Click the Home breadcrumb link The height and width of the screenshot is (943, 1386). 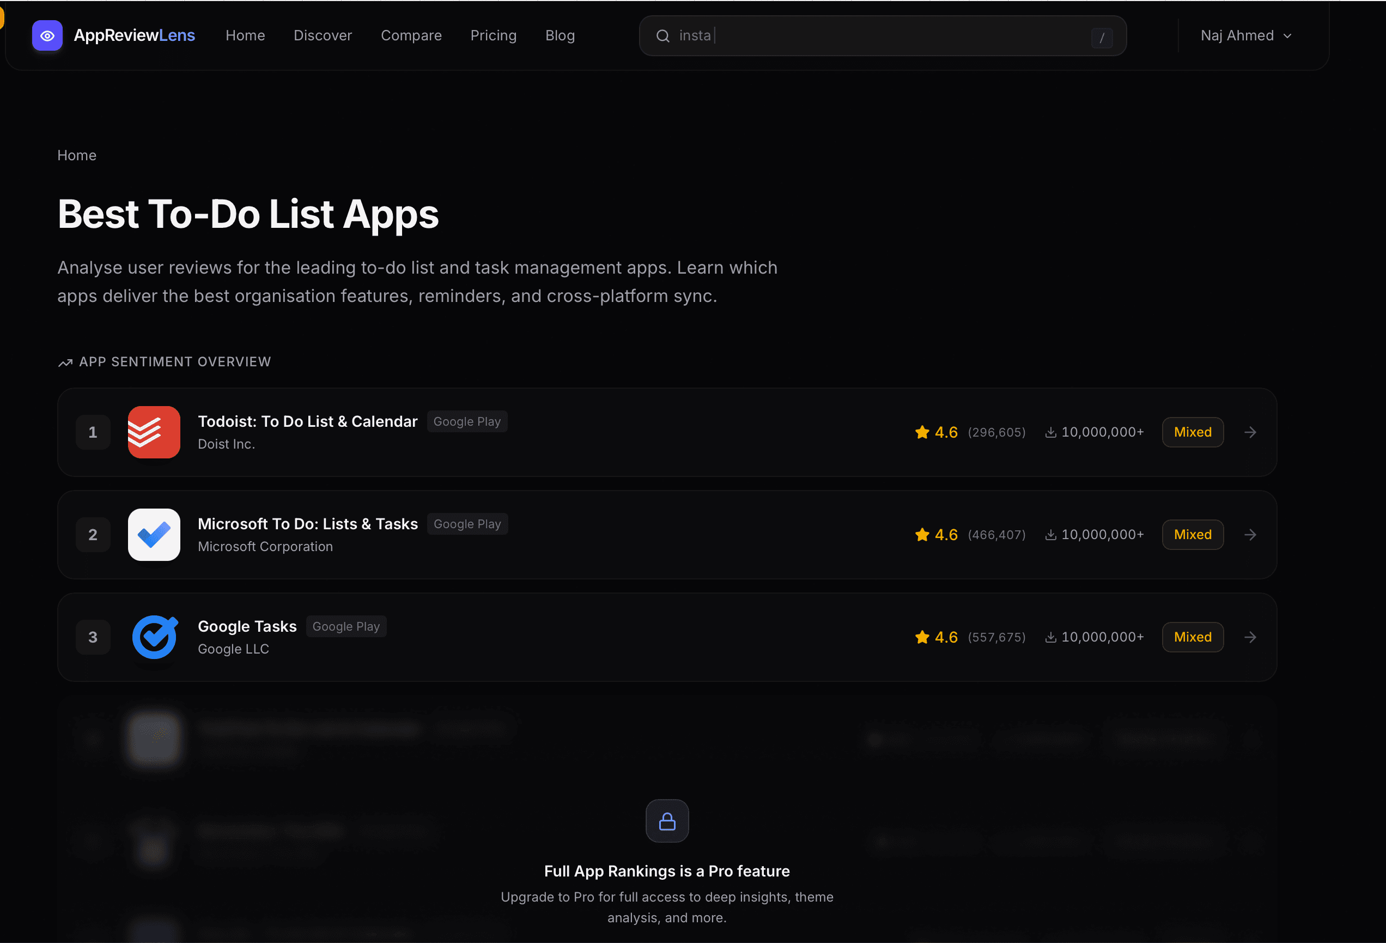coord(76,155)
